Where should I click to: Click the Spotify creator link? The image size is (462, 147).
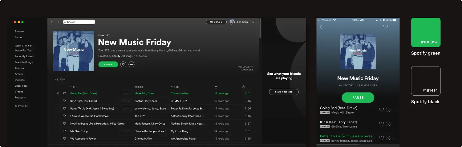tap(116, 56)
